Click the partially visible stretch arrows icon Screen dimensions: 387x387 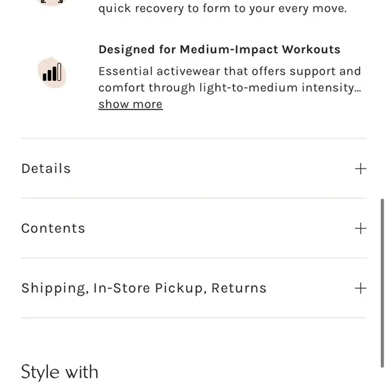coord(52,3)
